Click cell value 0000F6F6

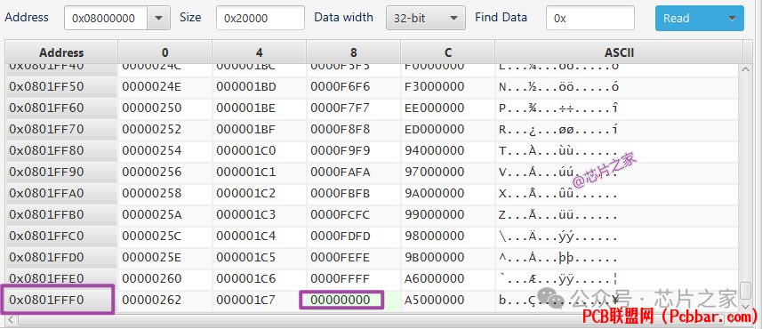[x=341, y=86]
